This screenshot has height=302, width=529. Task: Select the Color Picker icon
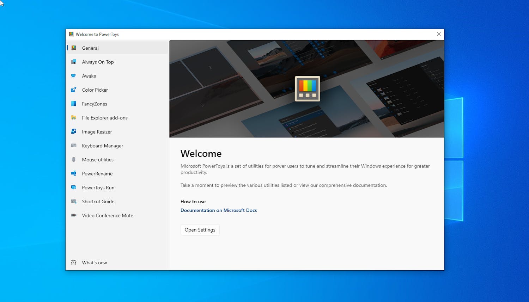pos(74,90)
